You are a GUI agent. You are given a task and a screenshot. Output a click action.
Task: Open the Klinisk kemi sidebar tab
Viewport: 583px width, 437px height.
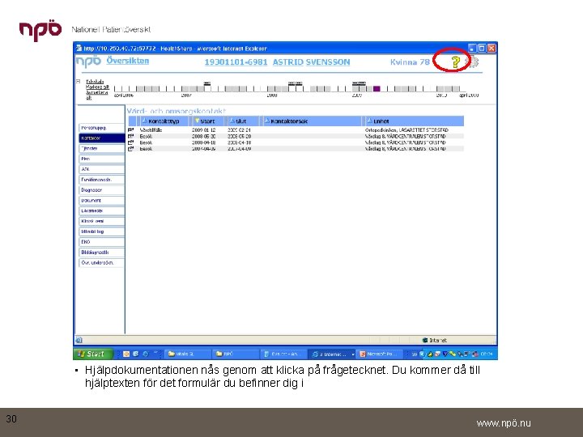coord(101,221)
